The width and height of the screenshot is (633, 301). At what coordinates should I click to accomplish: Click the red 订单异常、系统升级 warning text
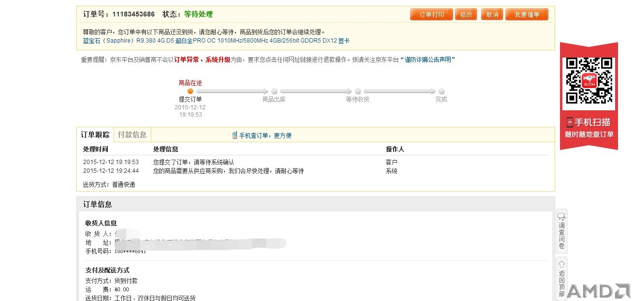click(202, 60)
